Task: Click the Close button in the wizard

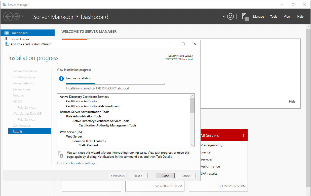Action: coord(165,176)
